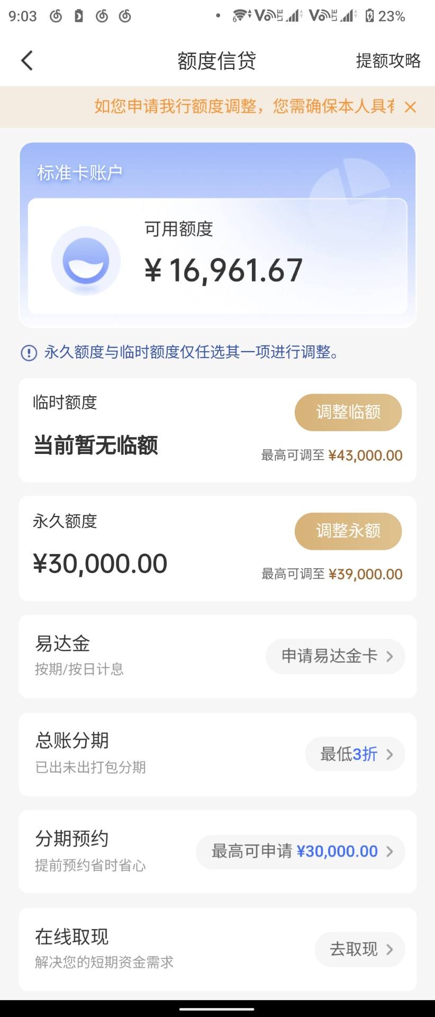Viewport: 435px width, 1017px height.
Task: Tap the 调整永额 button
Action: 348,531
